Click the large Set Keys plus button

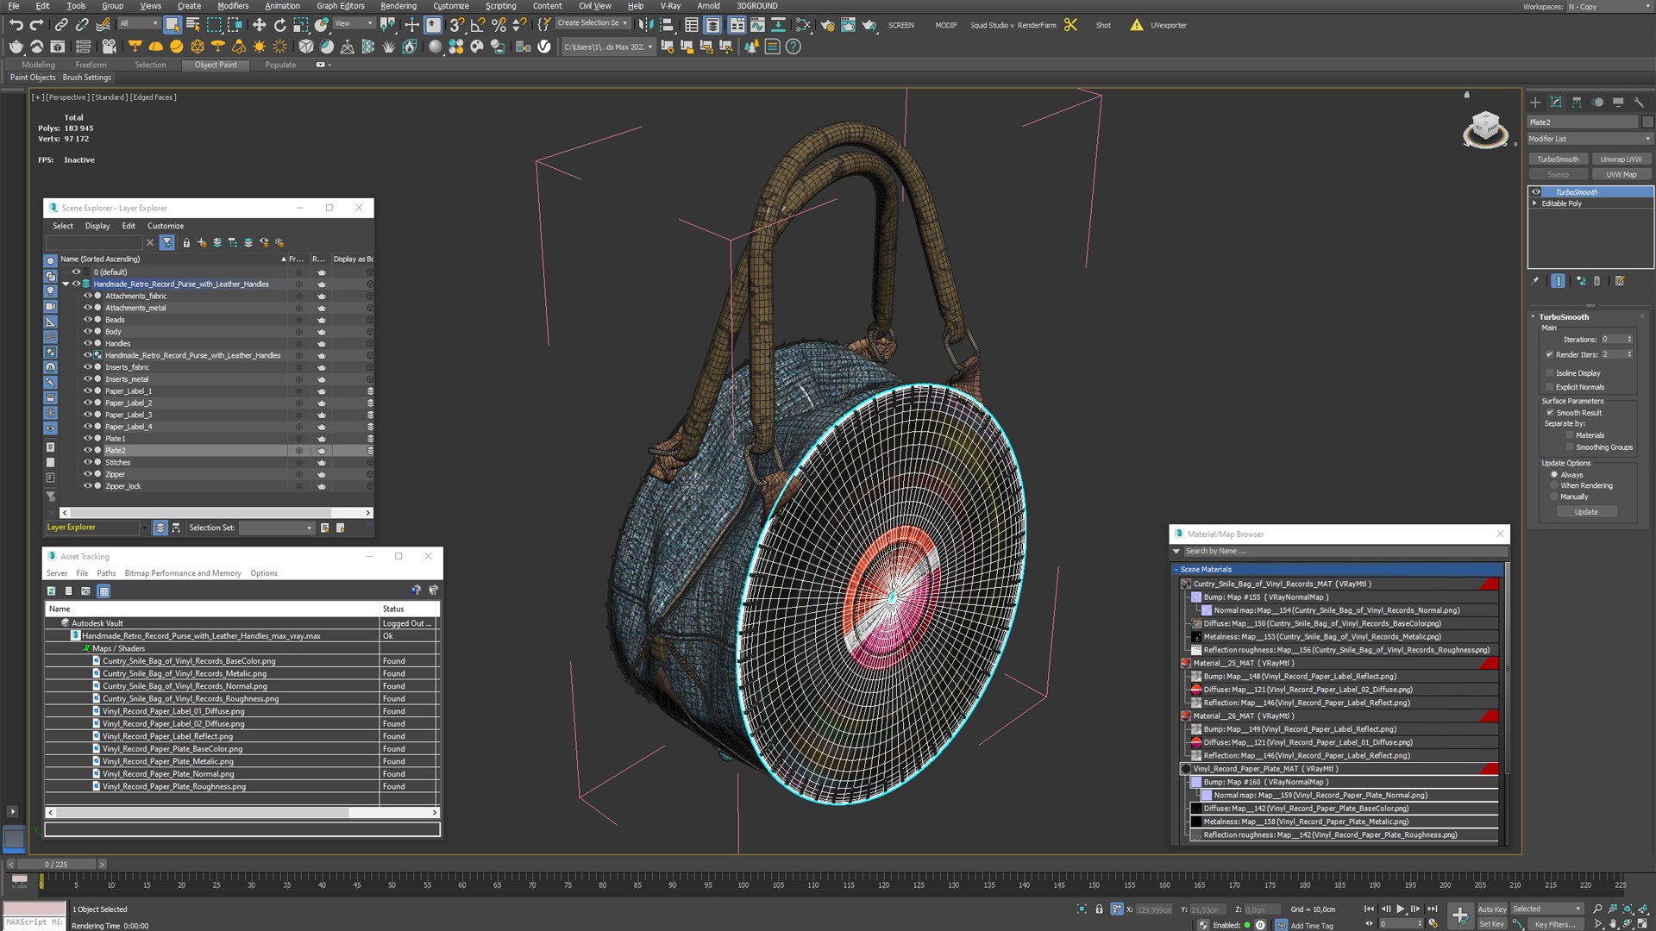point(1460,915)
